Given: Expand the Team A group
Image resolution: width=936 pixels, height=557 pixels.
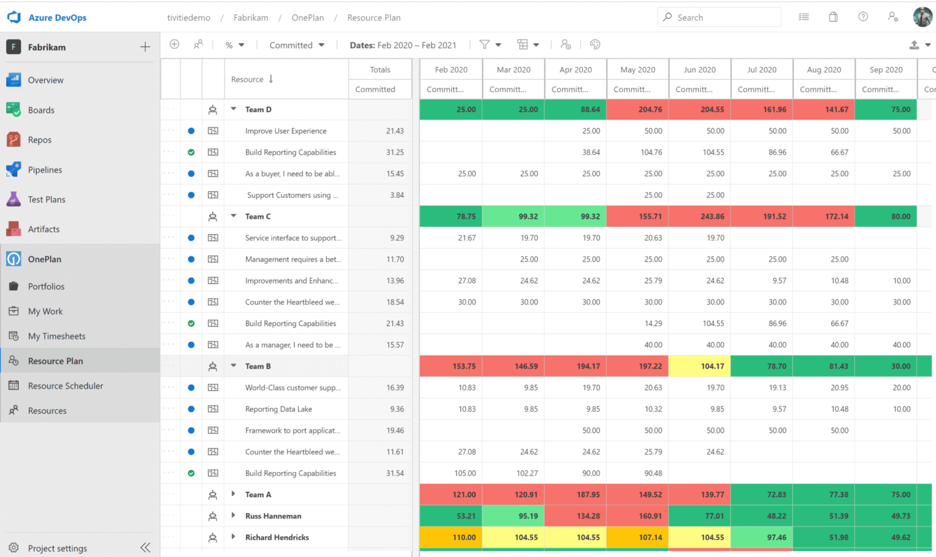Looking at the screenshot, I should point(233,494).
